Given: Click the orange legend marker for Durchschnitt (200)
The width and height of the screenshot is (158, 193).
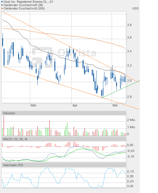Looking at the screenshot, I should click(2, 8).
